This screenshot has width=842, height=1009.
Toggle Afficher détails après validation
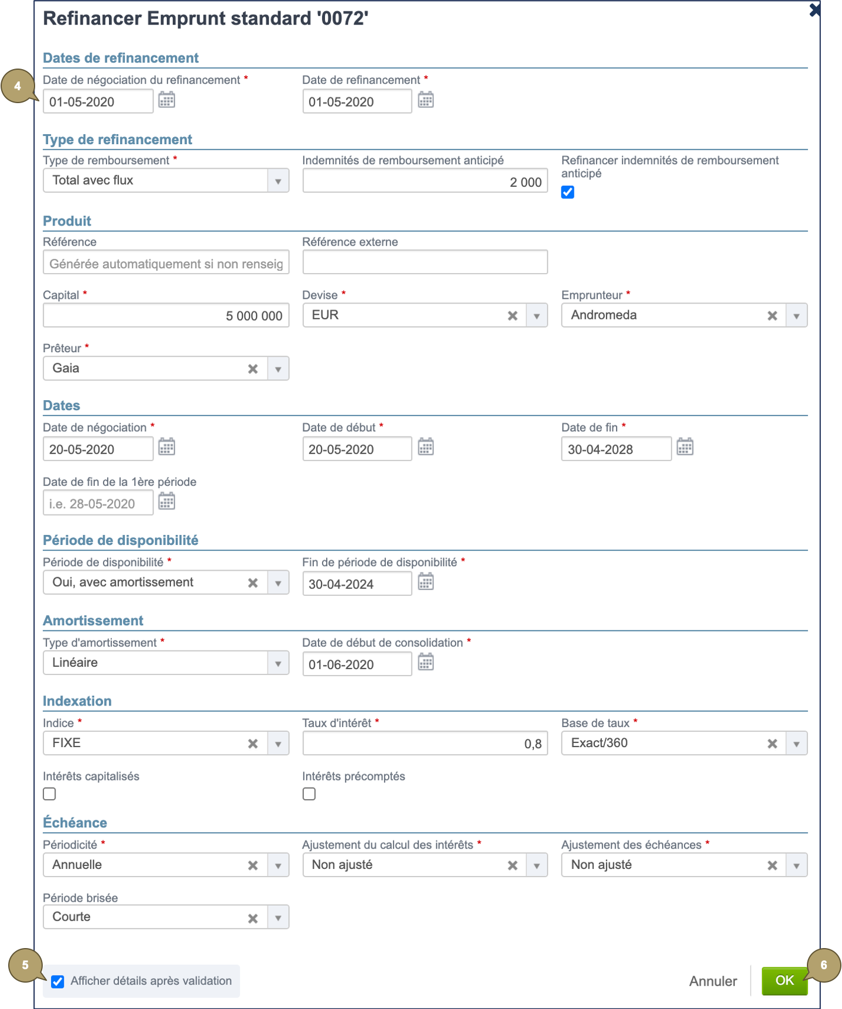[57, 981]
